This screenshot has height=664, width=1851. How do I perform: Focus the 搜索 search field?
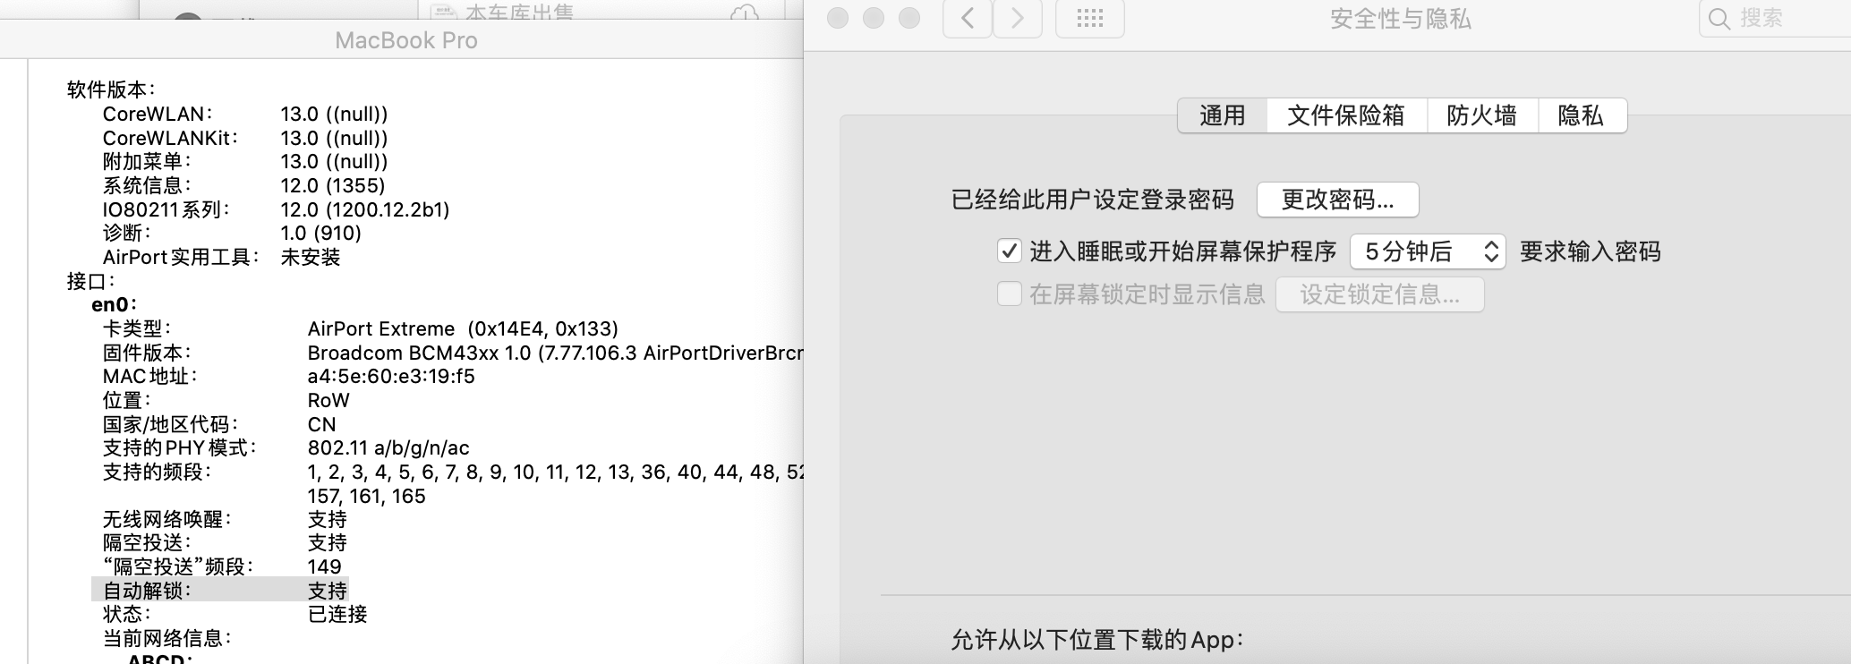click(x=1777, y=19)
